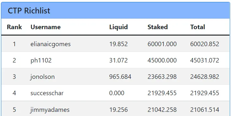Select the Username column header
234x116 pixels.
point(46,27)
